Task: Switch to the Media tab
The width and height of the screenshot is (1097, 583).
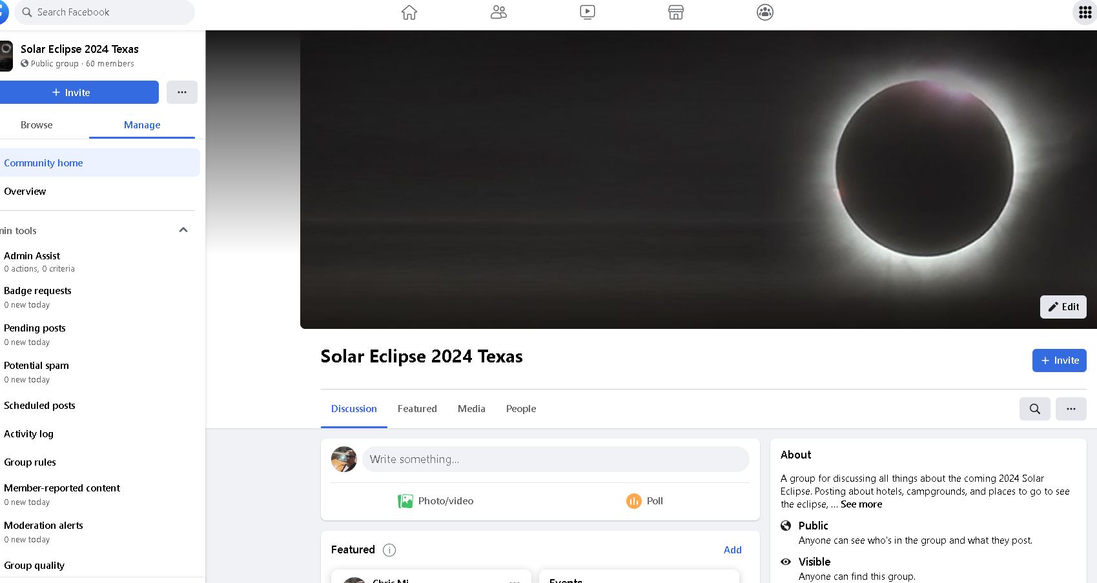Action: pyautogui.click(x=471, y=409)
